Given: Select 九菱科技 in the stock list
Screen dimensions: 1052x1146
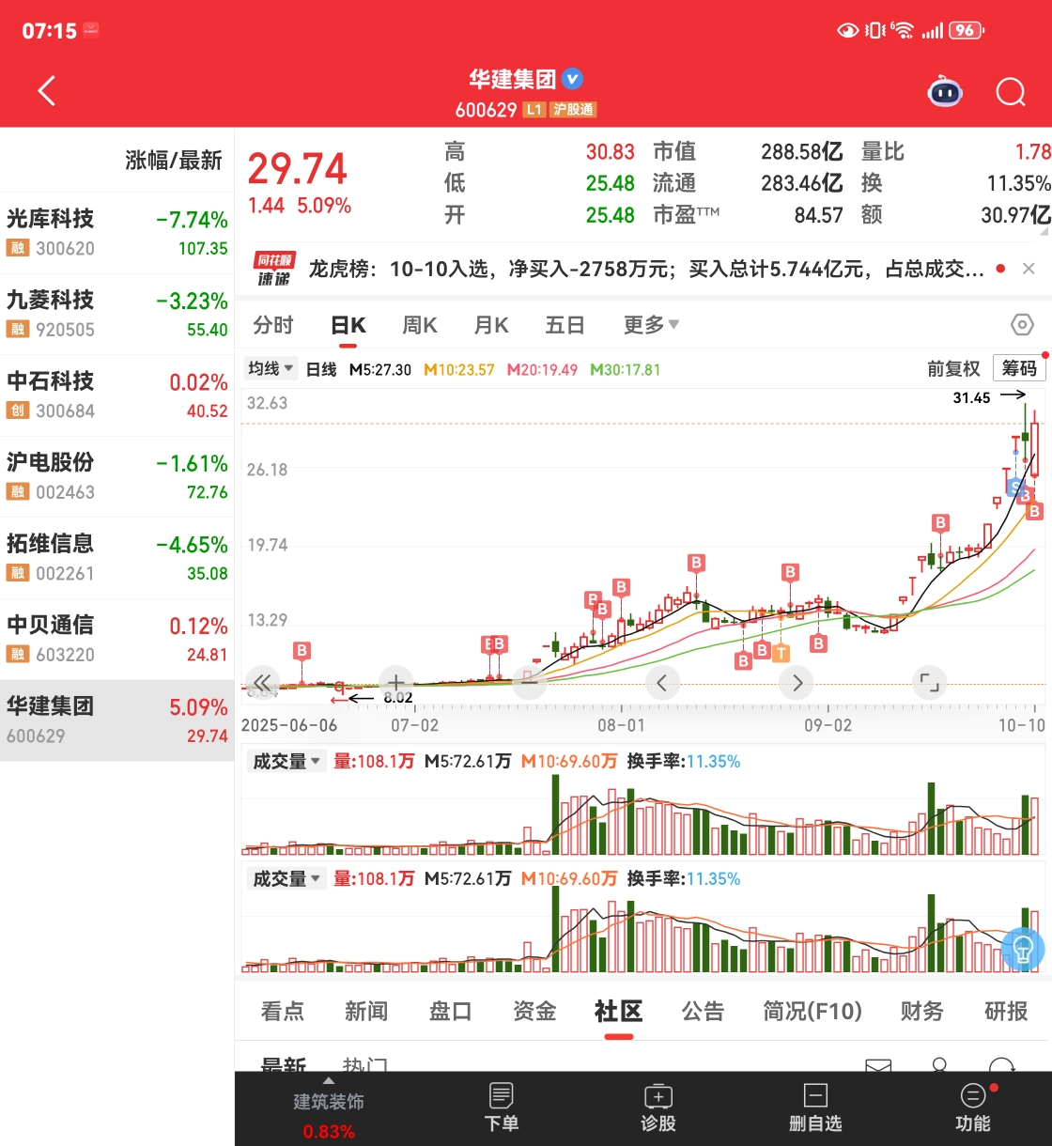Looking at the screenshot, I should coord(116,315).
